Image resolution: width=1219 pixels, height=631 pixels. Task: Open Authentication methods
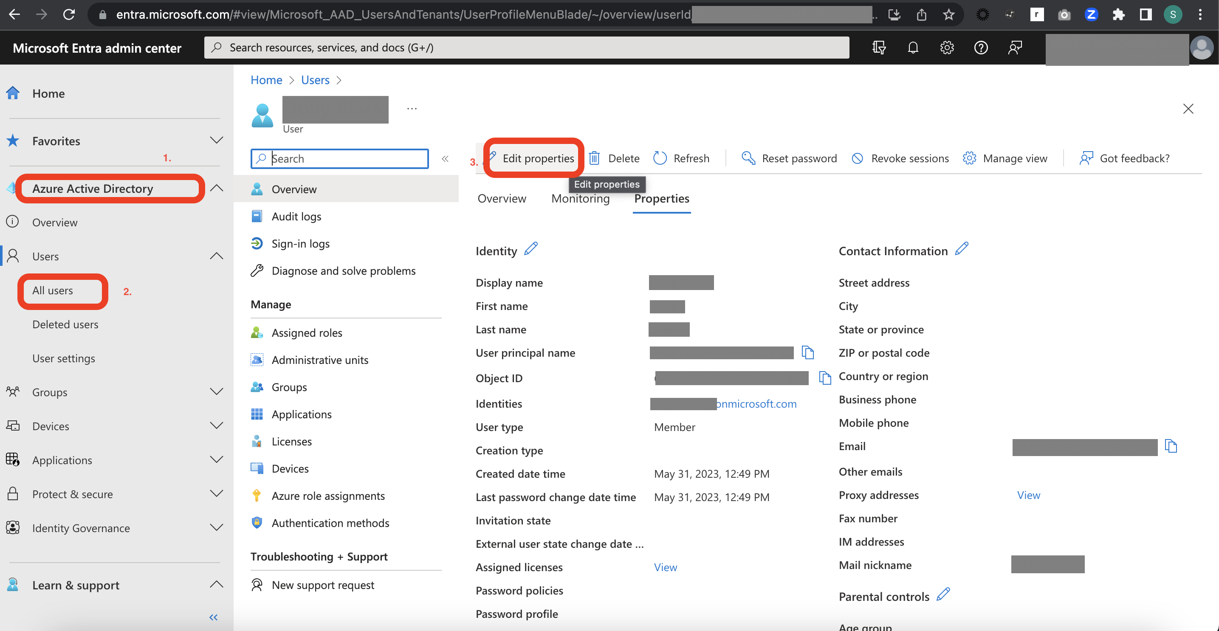click(x=330, y=523)
